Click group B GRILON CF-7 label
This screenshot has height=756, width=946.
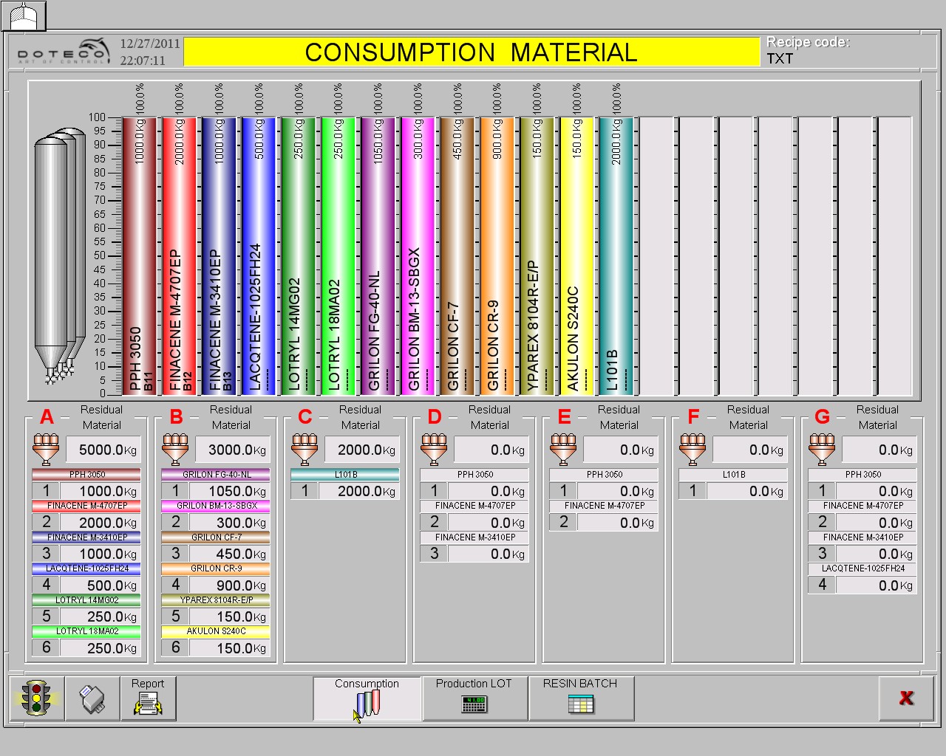216,537
